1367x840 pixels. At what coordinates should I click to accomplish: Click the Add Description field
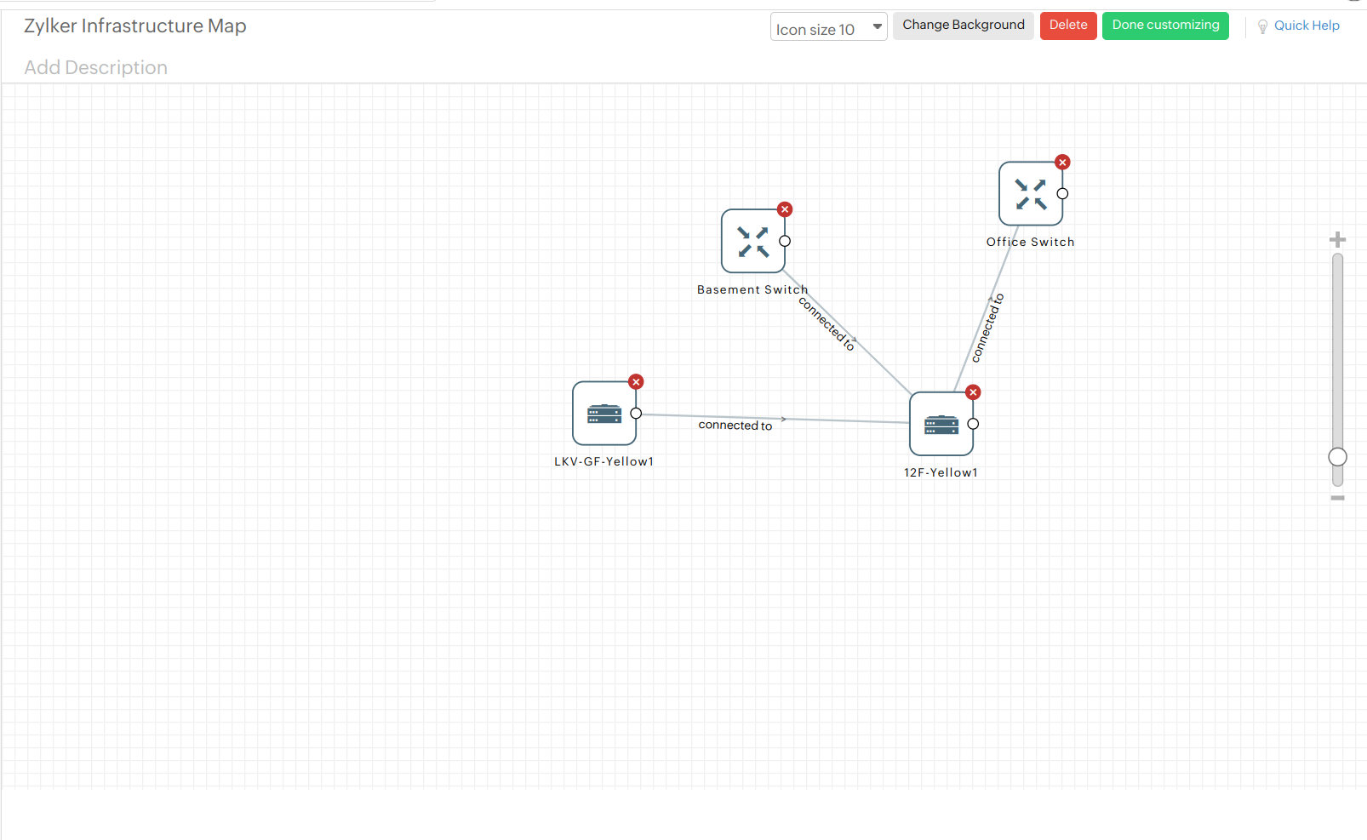(95, 67)
